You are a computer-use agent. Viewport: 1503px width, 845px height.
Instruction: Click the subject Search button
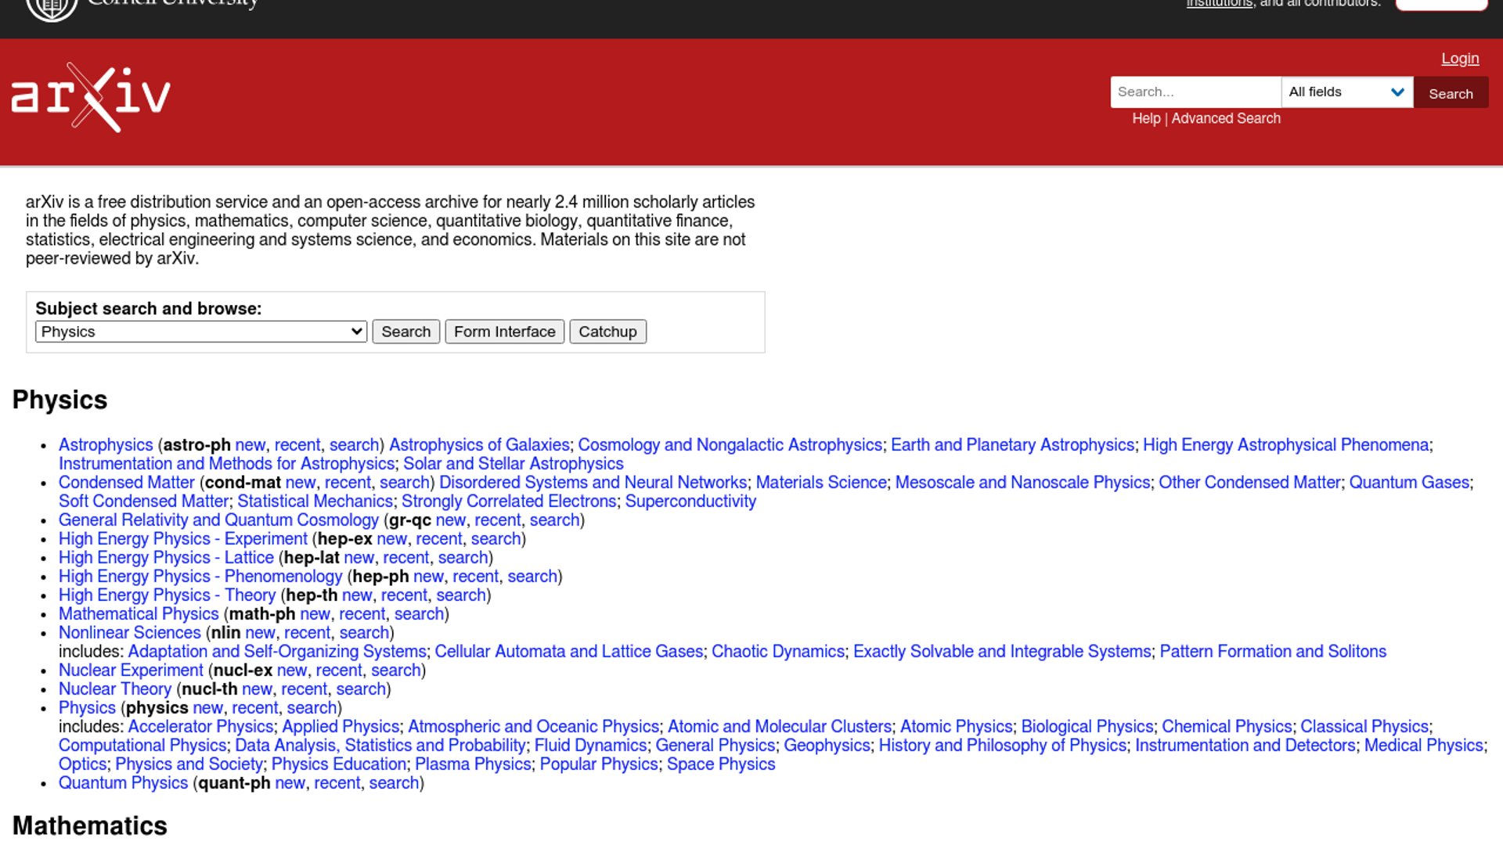tap(405, 332)
